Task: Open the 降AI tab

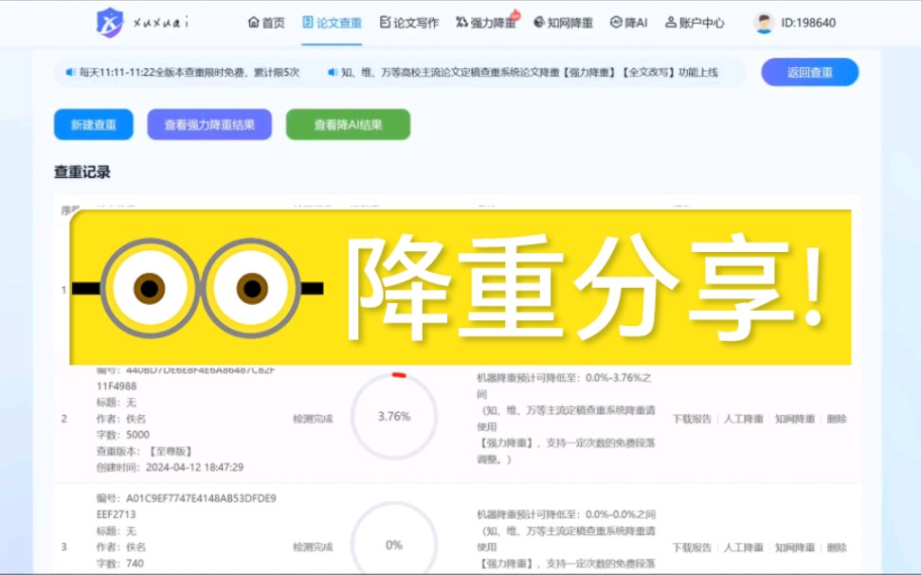Action: pyautogui.click(x=628, y=23)
